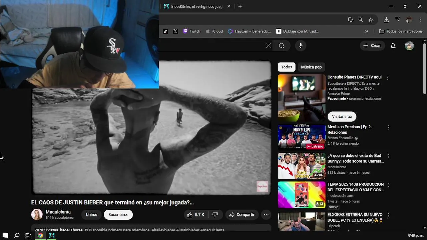The width and height of the screenshot is (427, 240).
Task: Expand hidden bookmarks with double chevron
Action: click(x=367, y=31)
